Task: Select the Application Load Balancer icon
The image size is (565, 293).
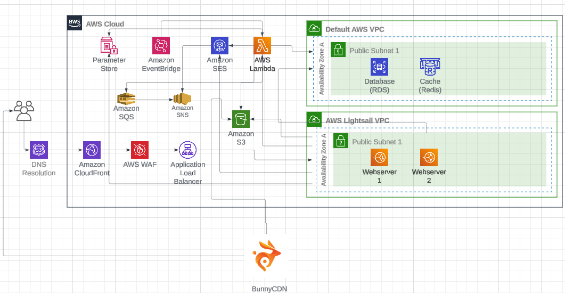Action: pyautogui.click(x=187, y=150)
